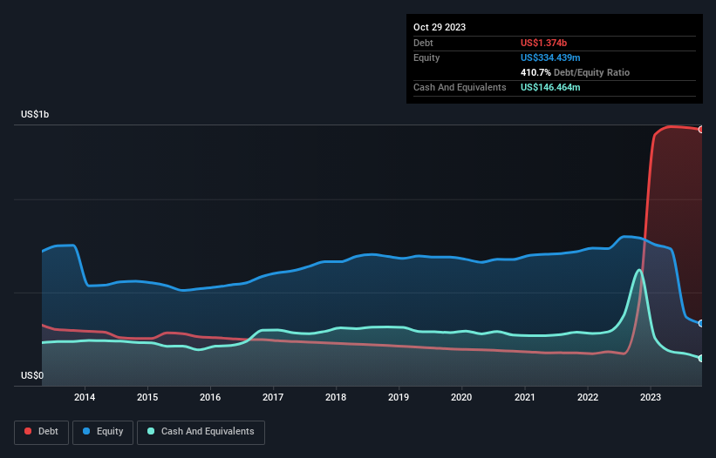Click the Debt row label in tooltip

(423, 43)
